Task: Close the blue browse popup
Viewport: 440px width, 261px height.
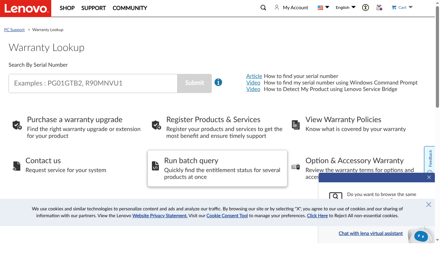Action: [x=429, y=177]
